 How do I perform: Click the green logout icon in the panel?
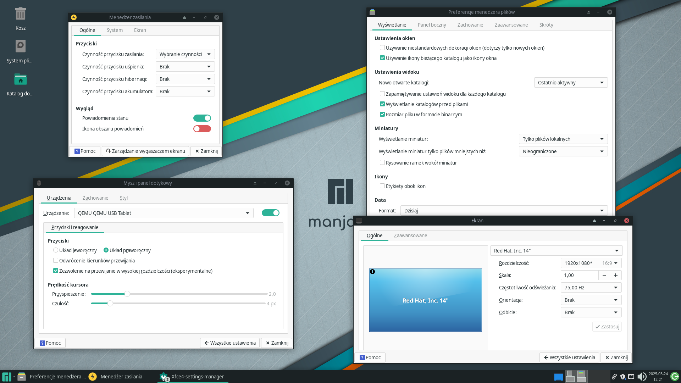click(675, 376)
